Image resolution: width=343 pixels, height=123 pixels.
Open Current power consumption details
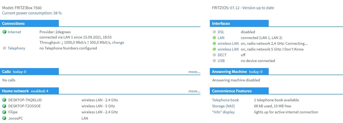[x=32, y=13]
